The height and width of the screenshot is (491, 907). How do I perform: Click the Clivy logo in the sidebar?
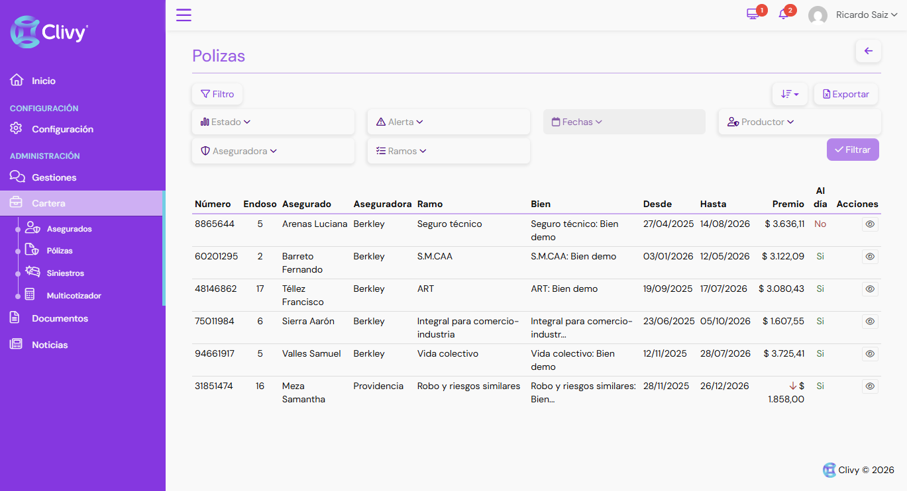[49, 32]
